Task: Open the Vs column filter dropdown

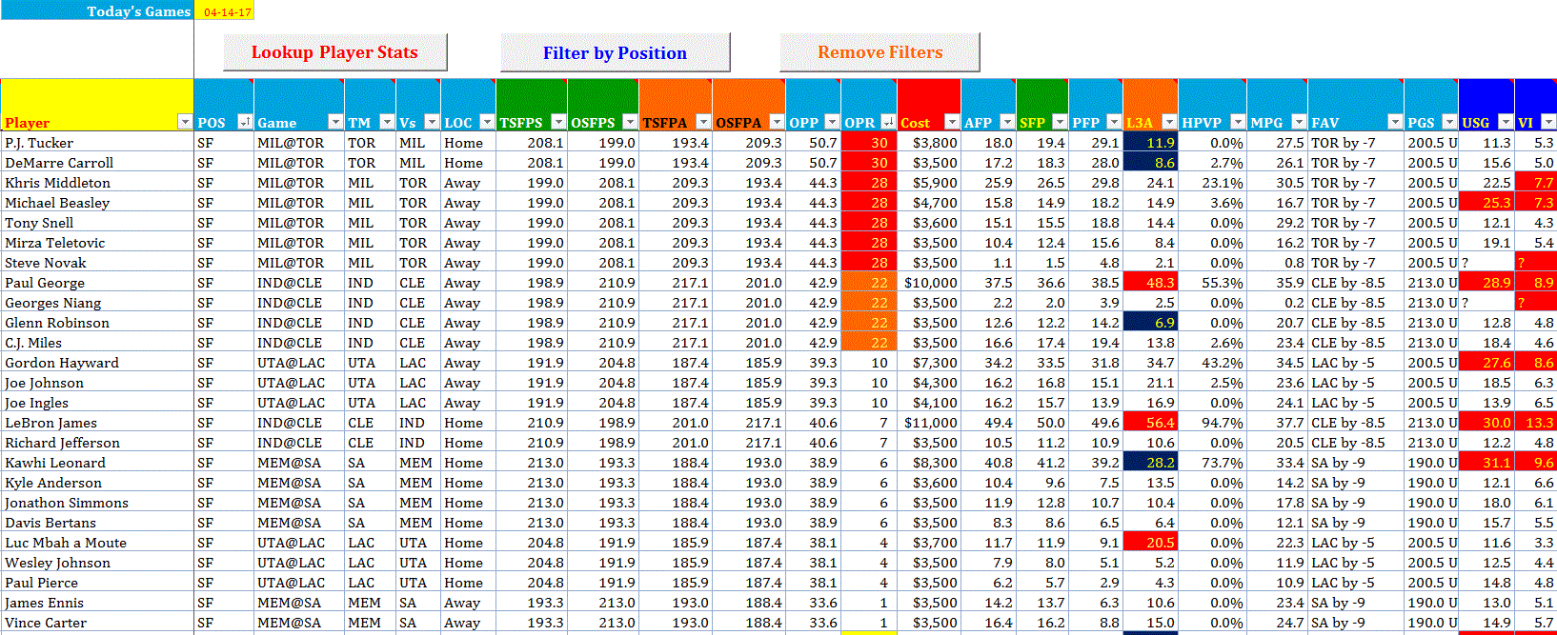Action: click(x=432, y=122)
